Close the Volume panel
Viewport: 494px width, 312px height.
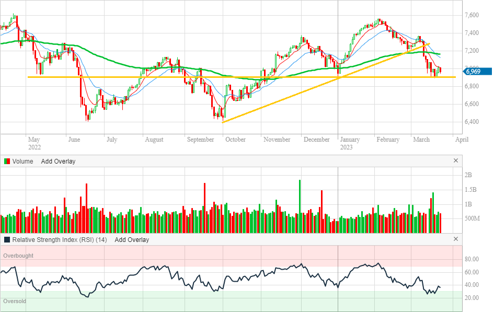(x=455, y=161)
